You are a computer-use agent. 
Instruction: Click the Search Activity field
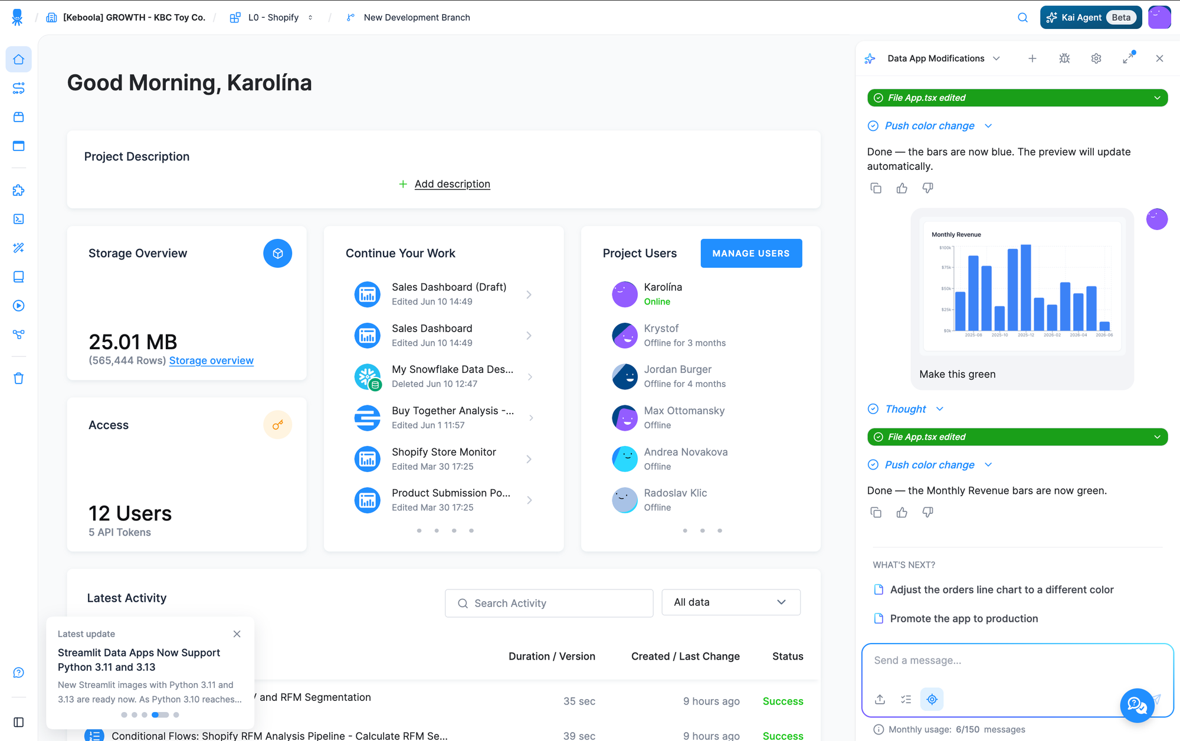click(x=549, y=603)
